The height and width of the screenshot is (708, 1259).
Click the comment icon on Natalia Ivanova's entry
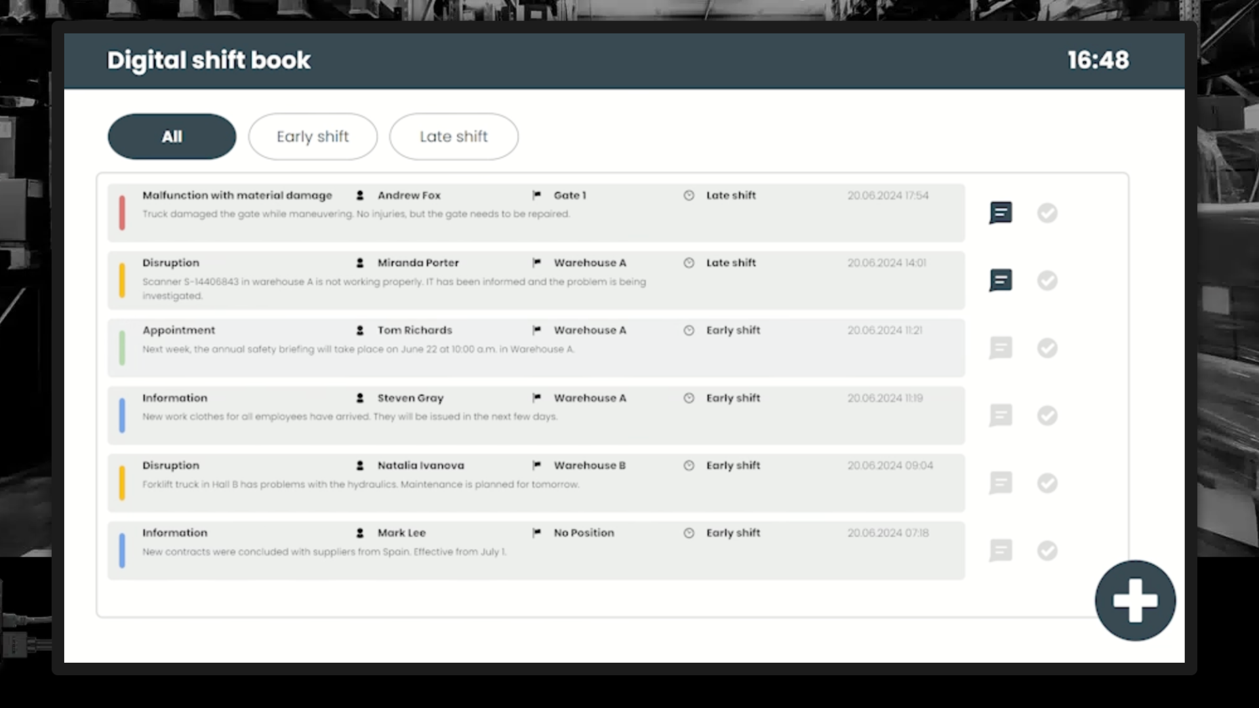pyautogui.click(x=1001, y=484)
